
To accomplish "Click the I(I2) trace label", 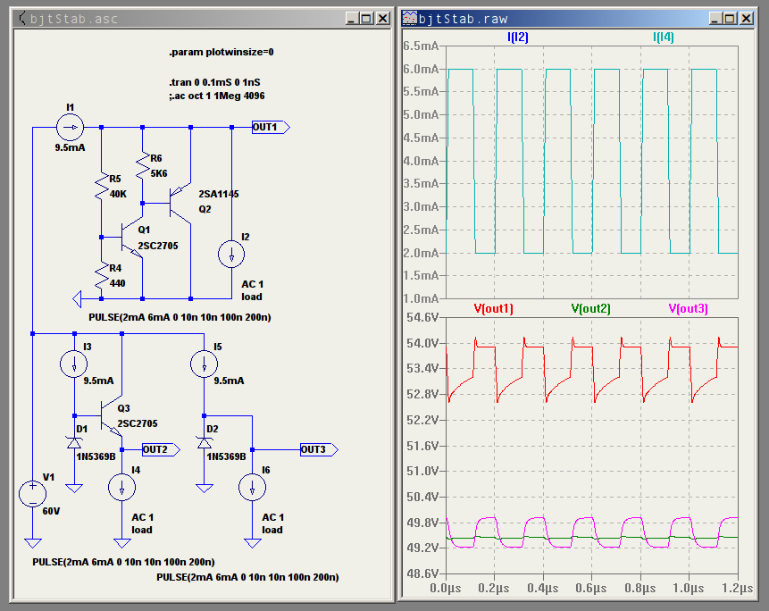I will coord(517,38).
